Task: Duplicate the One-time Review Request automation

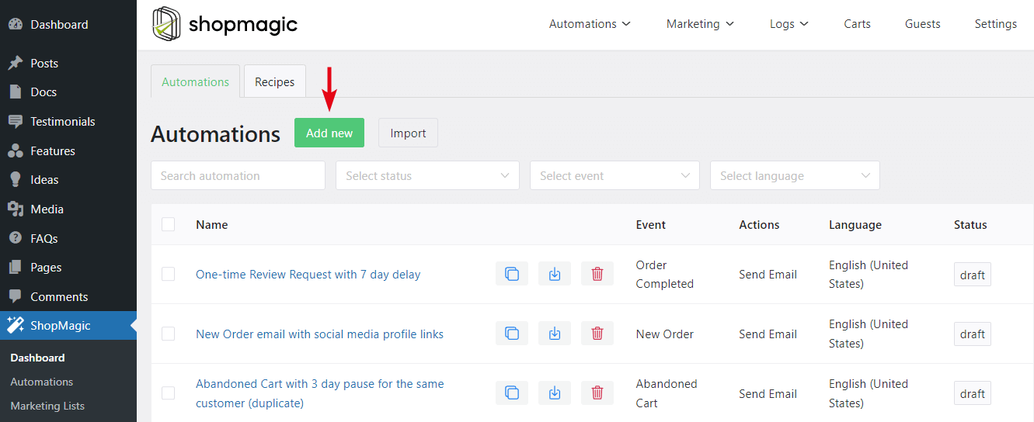Action: tap(512, 274)
